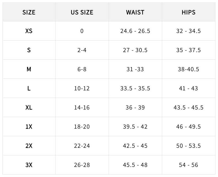218x177 pixels.
Task: Click waist measurement 33.5 - 35.5
Action: pyautogui.click(x=135, y=88)
